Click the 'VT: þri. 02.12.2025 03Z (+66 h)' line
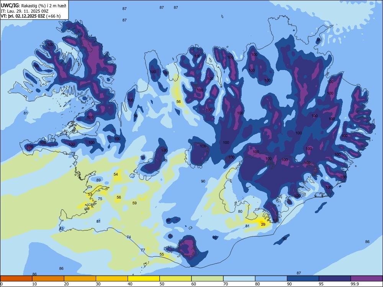The height and width of the screenshot is (287, 383). tap(31, 16)
